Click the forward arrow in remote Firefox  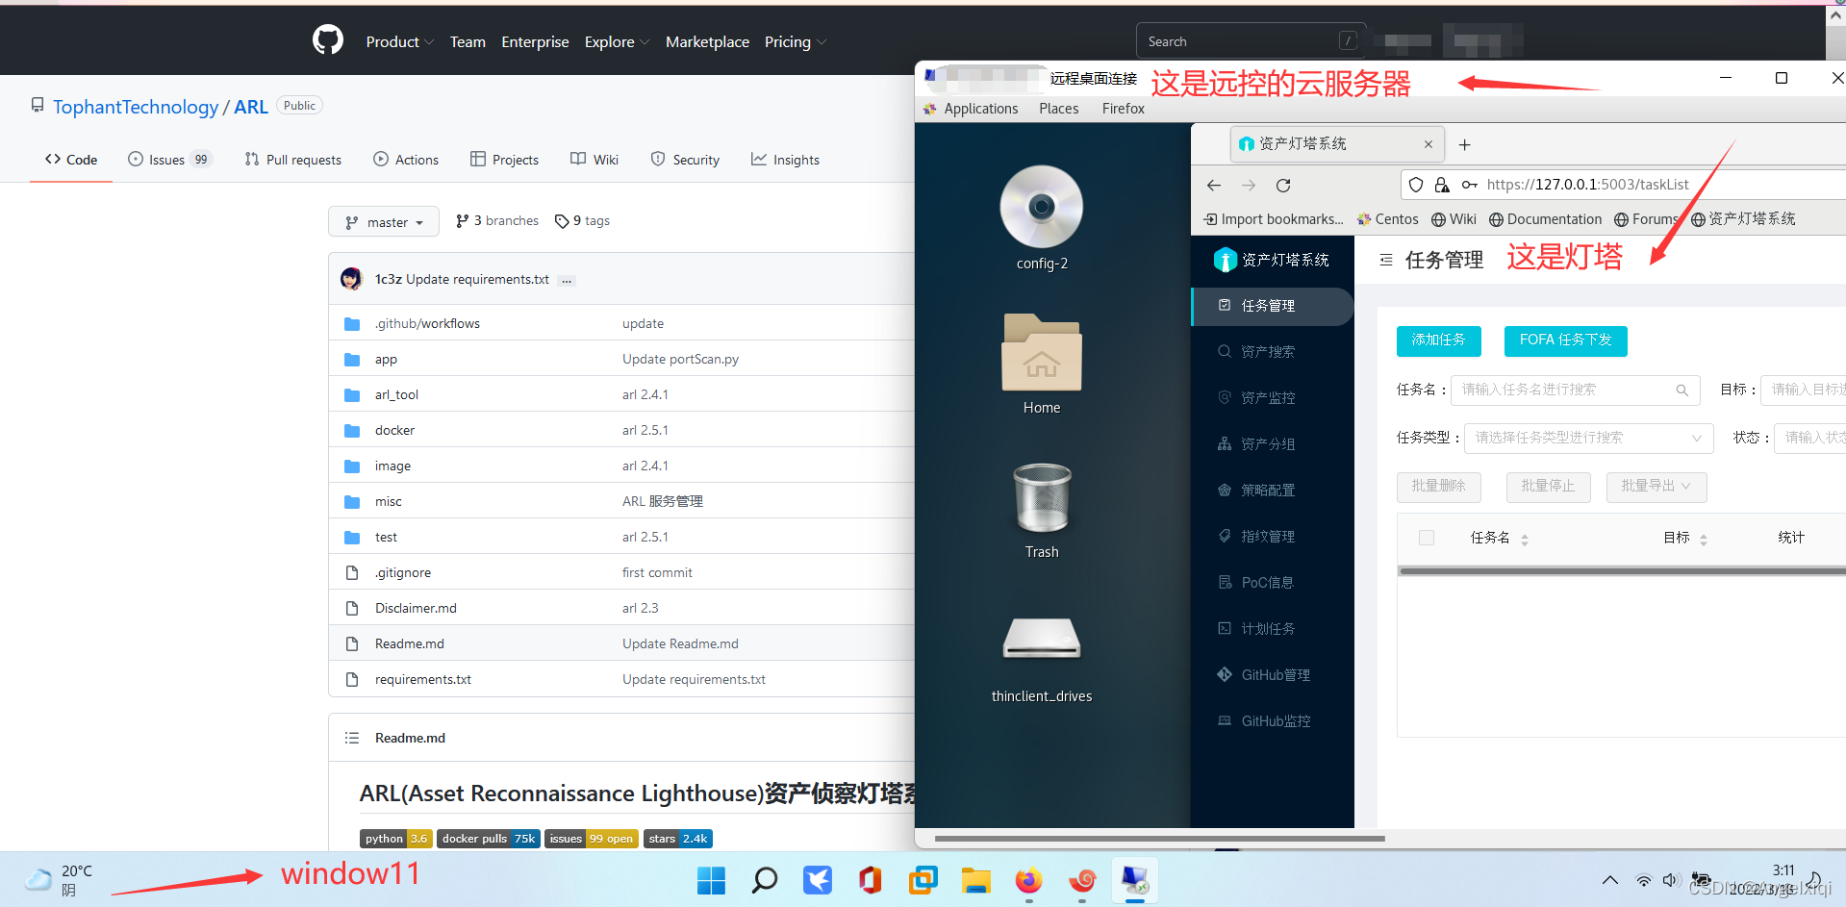[x=1249, y=185]
